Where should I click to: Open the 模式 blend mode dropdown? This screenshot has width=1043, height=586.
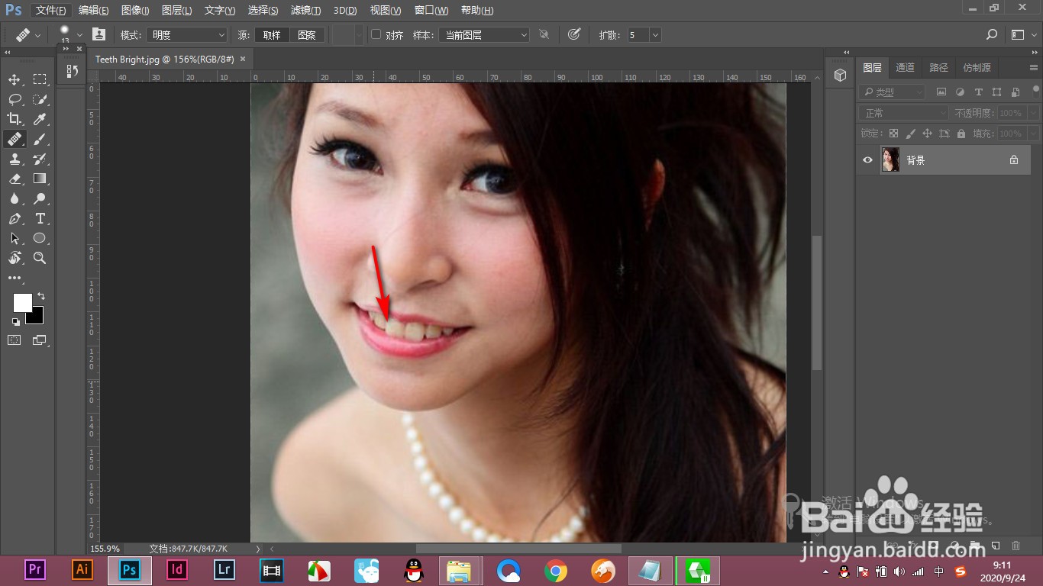pos(187,35)
